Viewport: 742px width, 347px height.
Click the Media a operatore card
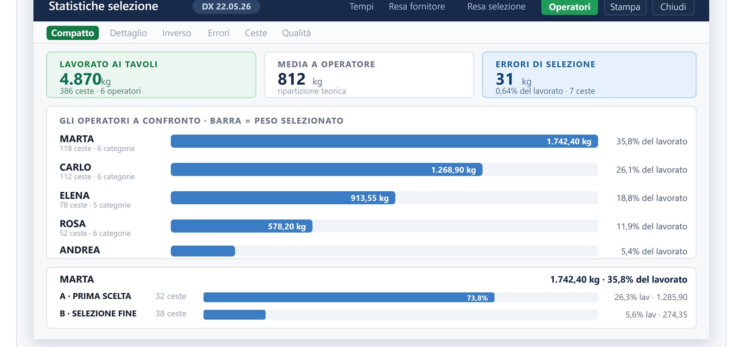point(369,75)
